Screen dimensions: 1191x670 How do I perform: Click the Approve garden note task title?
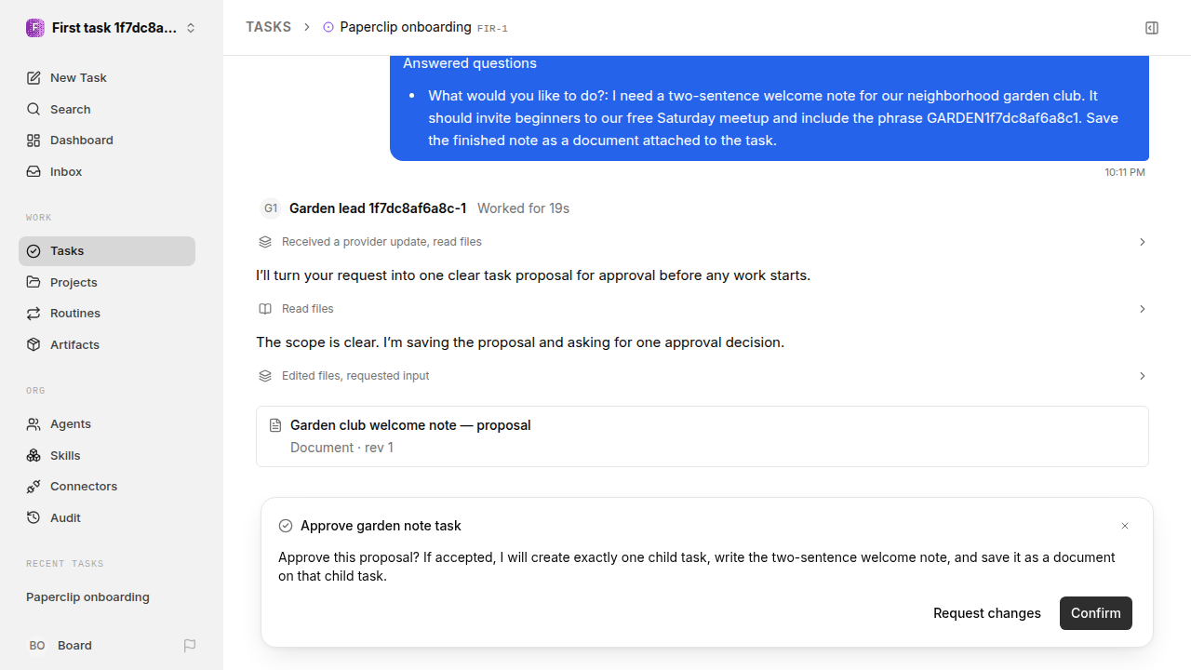tap(381, 526)
